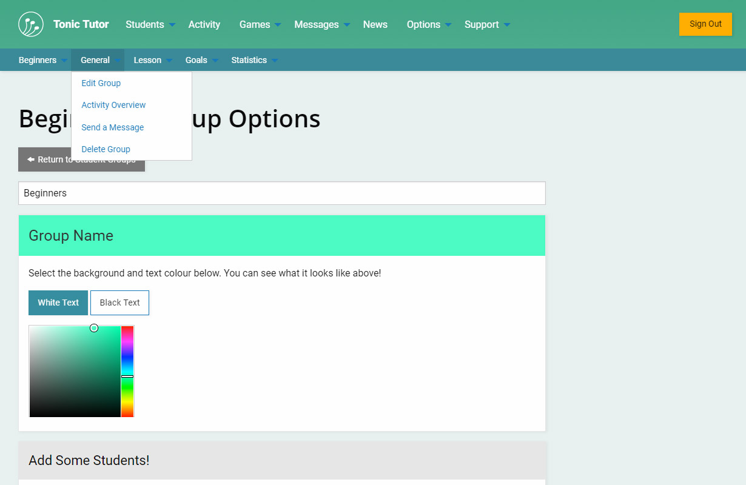Select White Text colour option
The height and width of the screenshot is (485, 746).
58,303
